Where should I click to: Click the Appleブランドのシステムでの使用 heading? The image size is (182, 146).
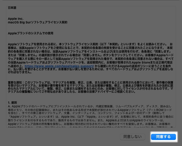pyautogui.click(x=31, y=33)
